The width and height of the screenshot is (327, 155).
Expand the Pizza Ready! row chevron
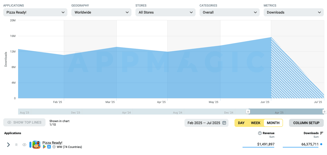click(x=8, y=145)
